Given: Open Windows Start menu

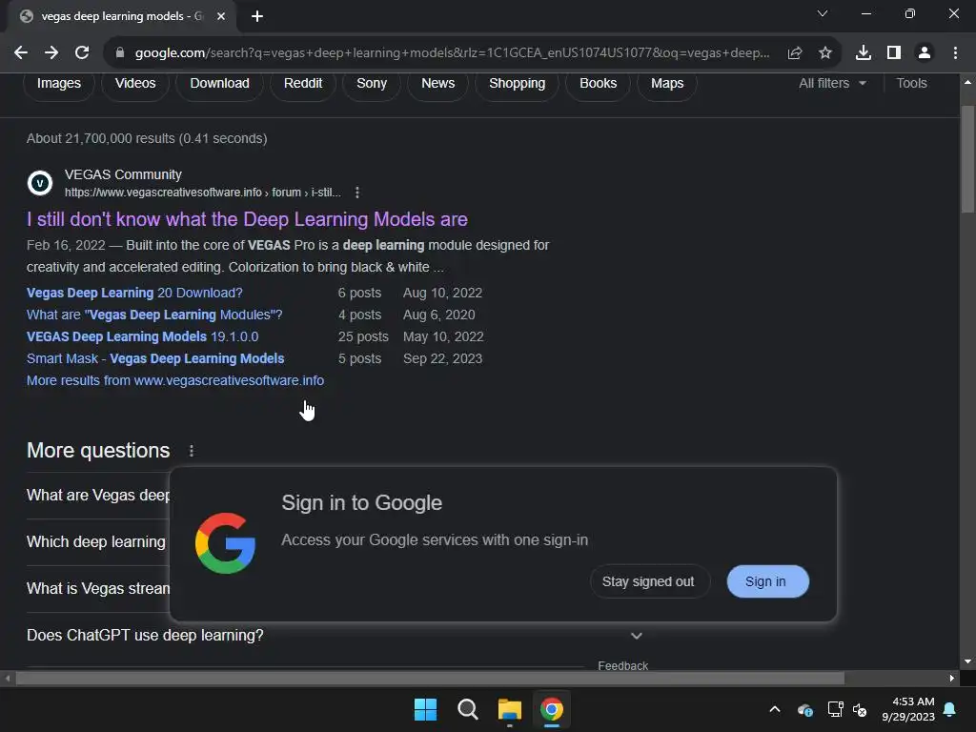Looking at the screenshot, I should pyautogui.click(x=426, y=709).
